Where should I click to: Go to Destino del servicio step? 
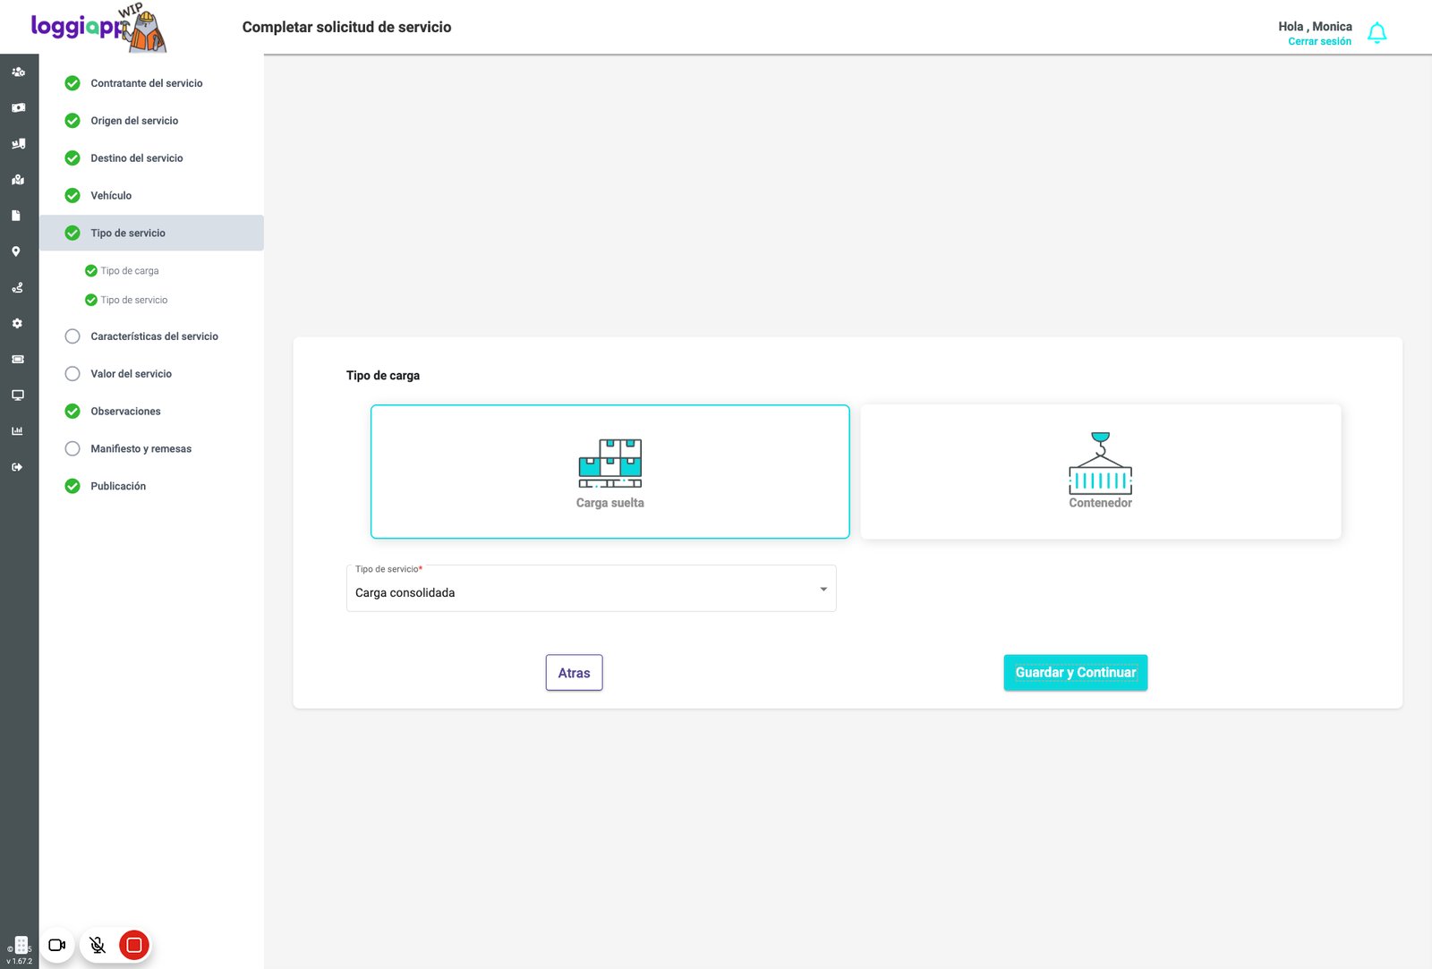(x=152, y=158)
